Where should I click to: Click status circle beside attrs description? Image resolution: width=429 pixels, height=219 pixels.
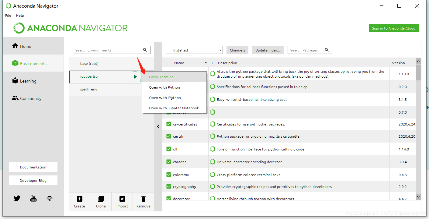[x=213, y=74]
